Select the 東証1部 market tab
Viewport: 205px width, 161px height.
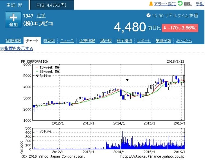click(14, 5)
